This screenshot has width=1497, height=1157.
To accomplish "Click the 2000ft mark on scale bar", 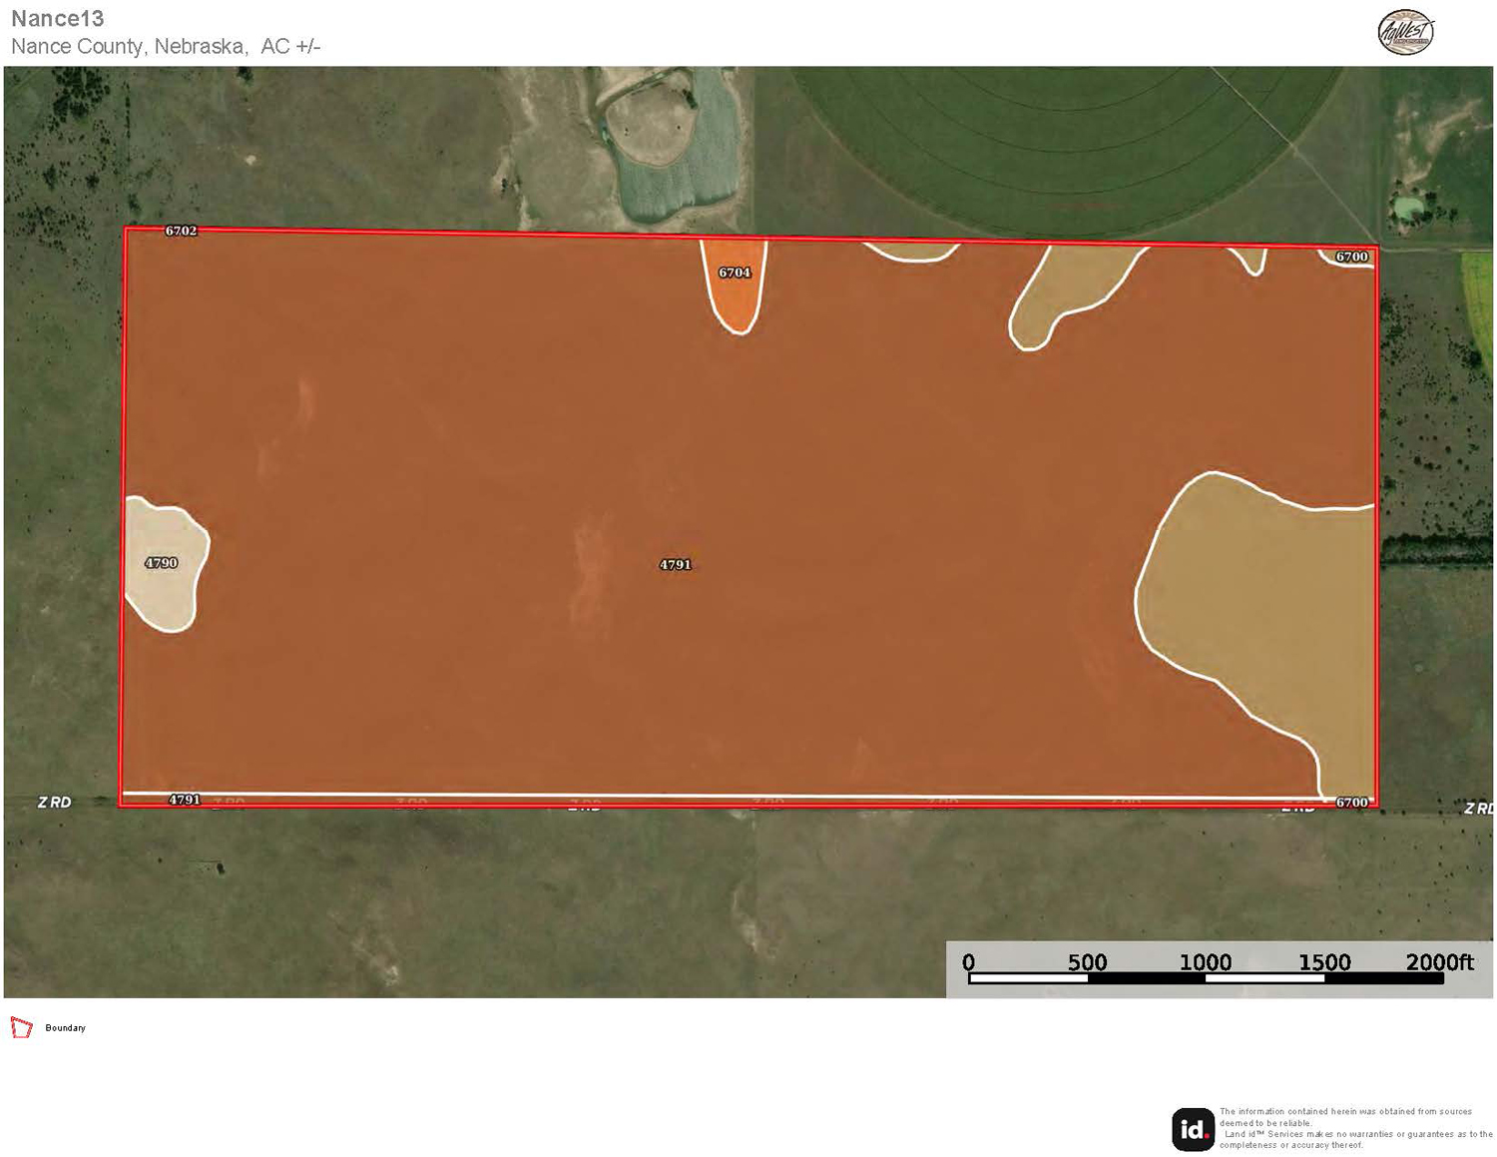I will coord(1439,962).
